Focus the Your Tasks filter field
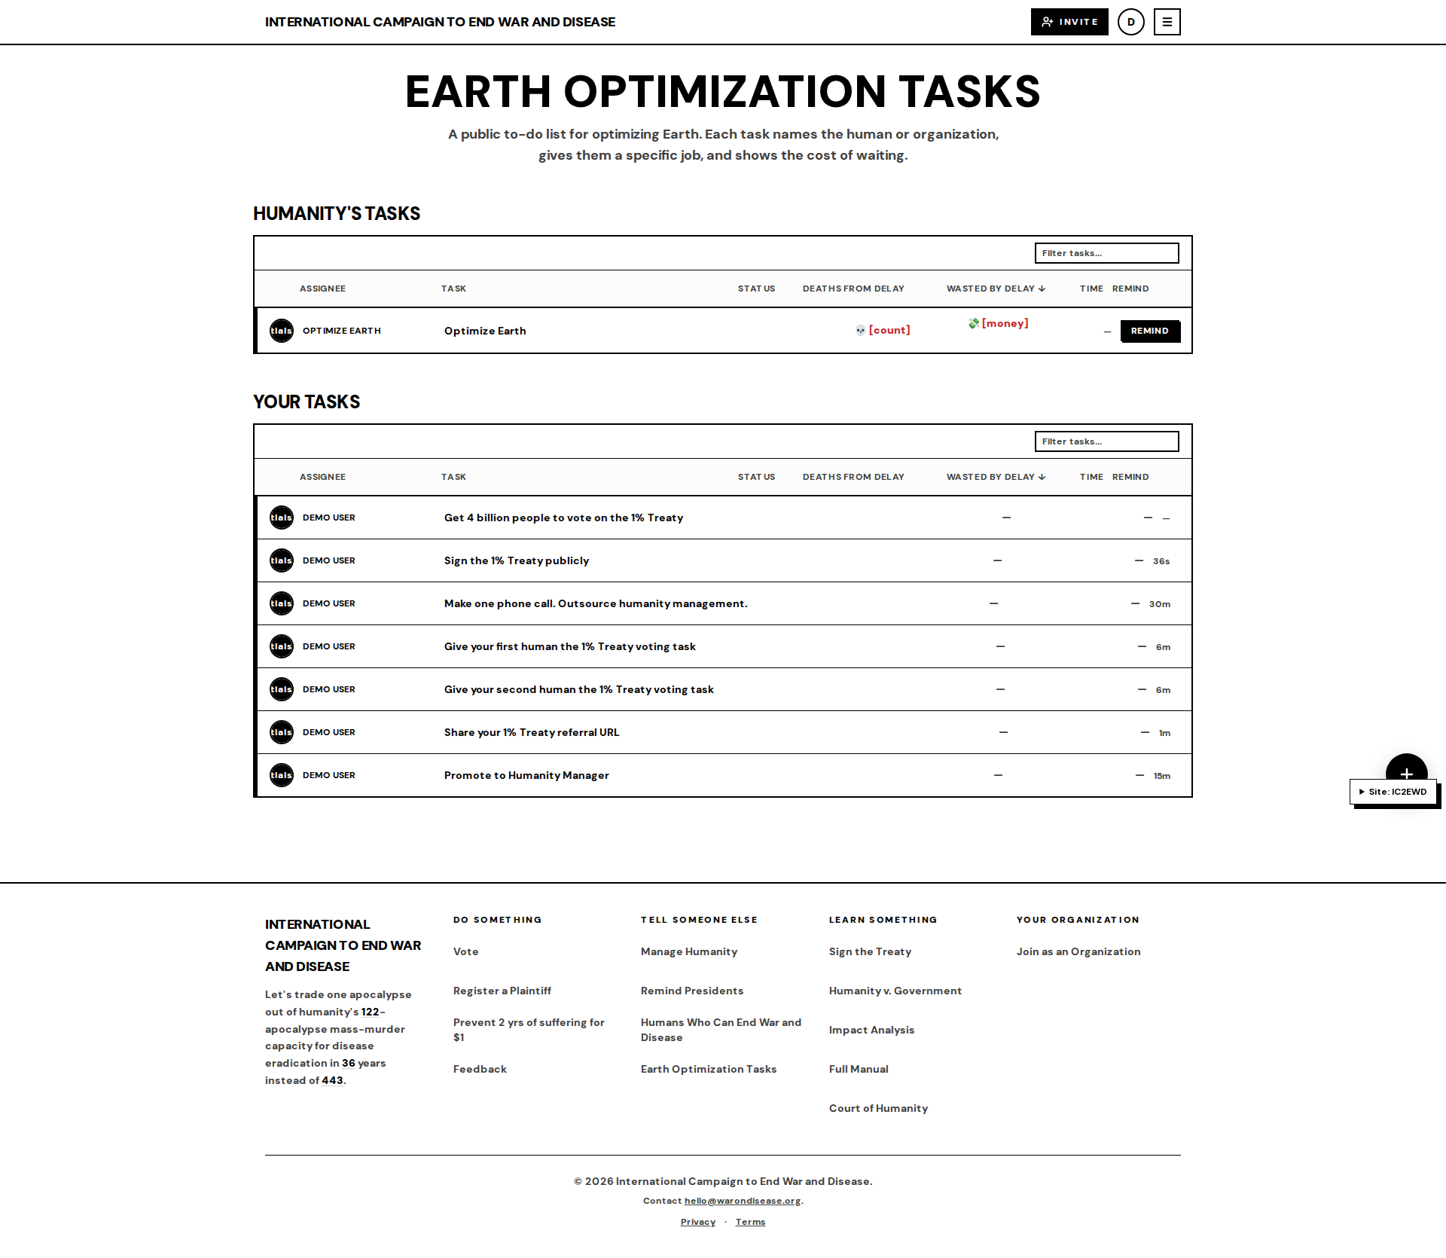The height and width of the screenshot is (1258, 1446). coord(1106,441)
